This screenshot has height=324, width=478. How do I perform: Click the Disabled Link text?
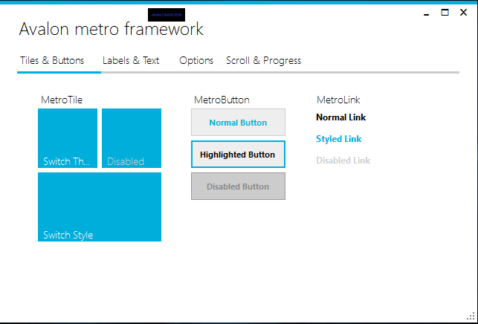coord(343,161)
